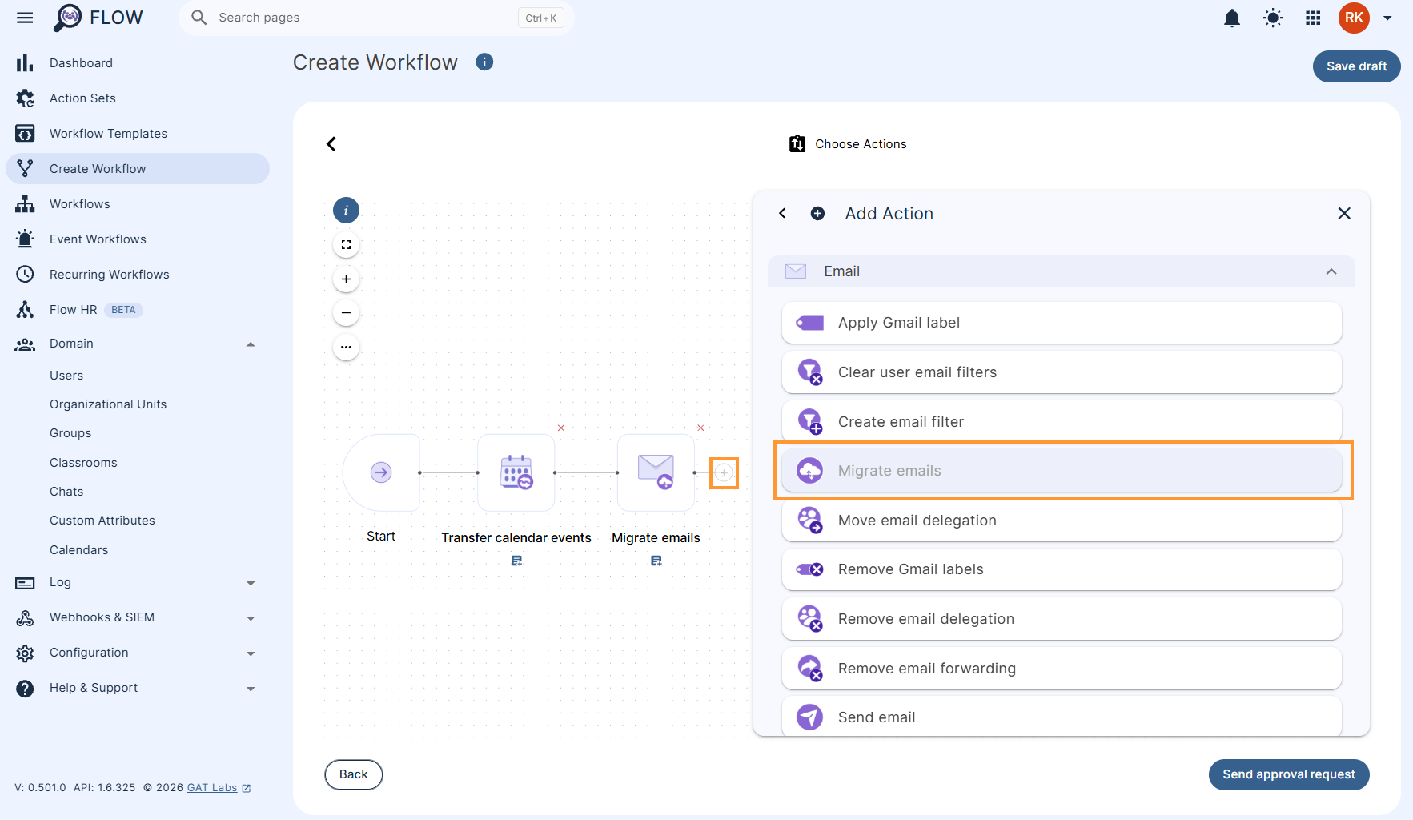The image size is (1413, 820).
Task: Open Event Workflows in sidebar
Action: (x=138, y=239)
